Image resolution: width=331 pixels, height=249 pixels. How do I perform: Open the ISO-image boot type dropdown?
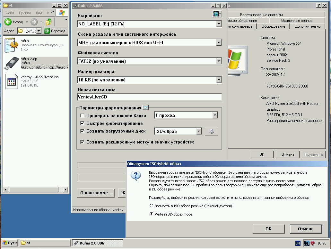point(199,131)
